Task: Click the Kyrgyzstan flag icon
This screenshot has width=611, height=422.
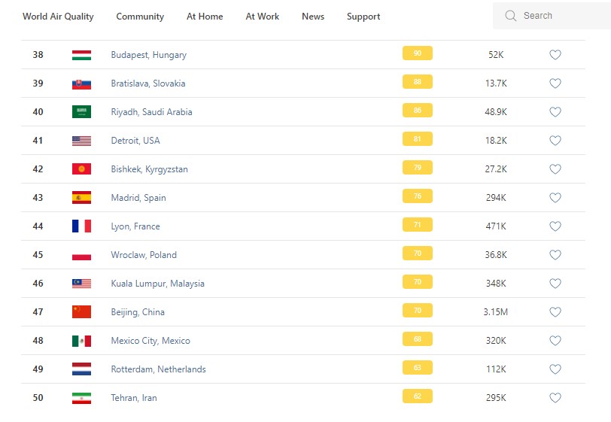Action: 81,169
